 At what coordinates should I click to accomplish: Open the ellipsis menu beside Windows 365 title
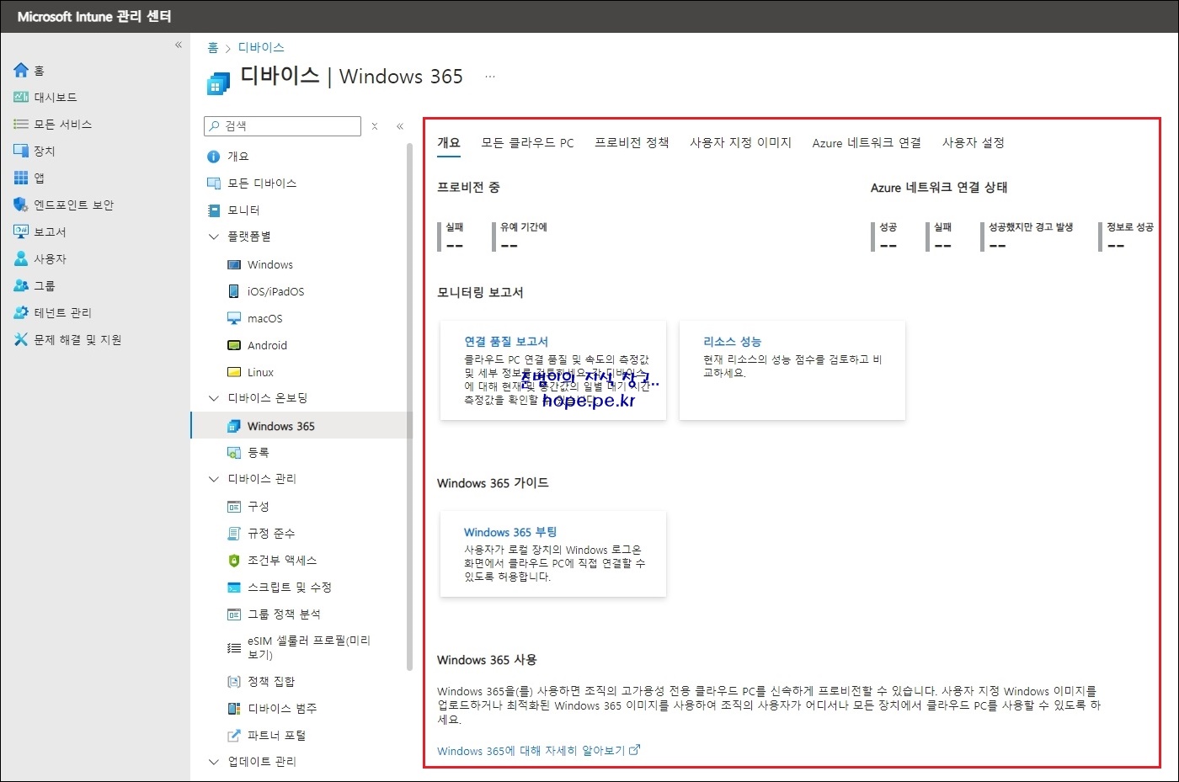point(490,77)
